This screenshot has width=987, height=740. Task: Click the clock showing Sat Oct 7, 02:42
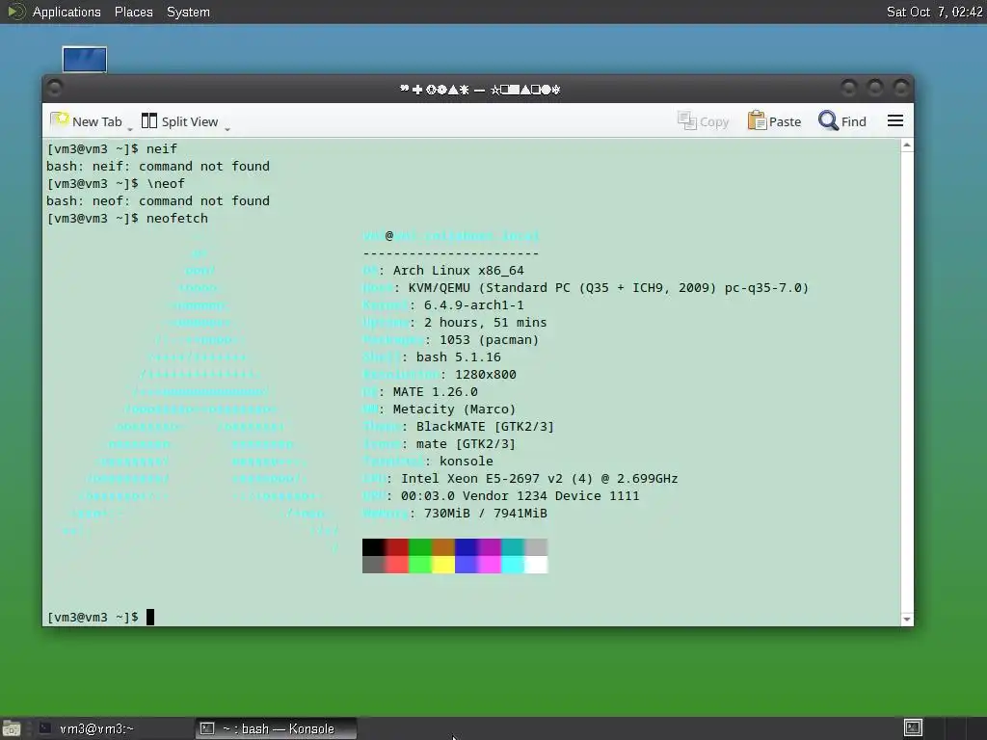934,12
